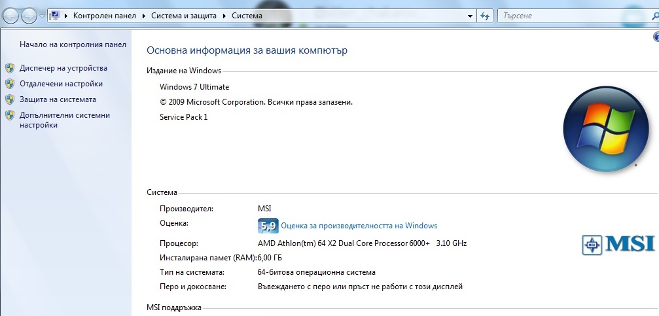Click the blue help icon at top right
659x316 pixels.
656,37
